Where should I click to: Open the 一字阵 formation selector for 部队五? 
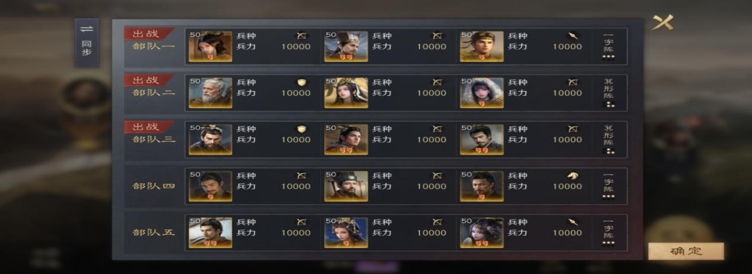608,233
